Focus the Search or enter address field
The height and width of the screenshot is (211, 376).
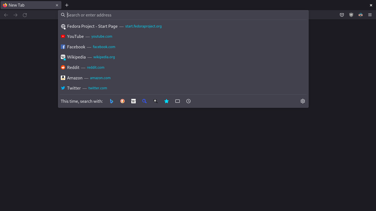coord(183,15)
